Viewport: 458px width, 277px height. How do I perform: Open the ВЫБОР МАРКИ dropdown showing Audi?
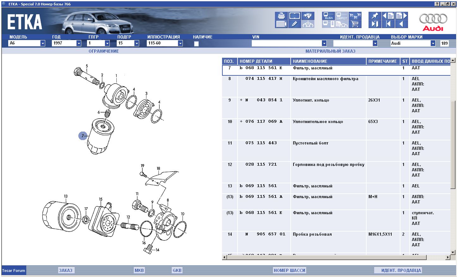click(x=433, y=43)
